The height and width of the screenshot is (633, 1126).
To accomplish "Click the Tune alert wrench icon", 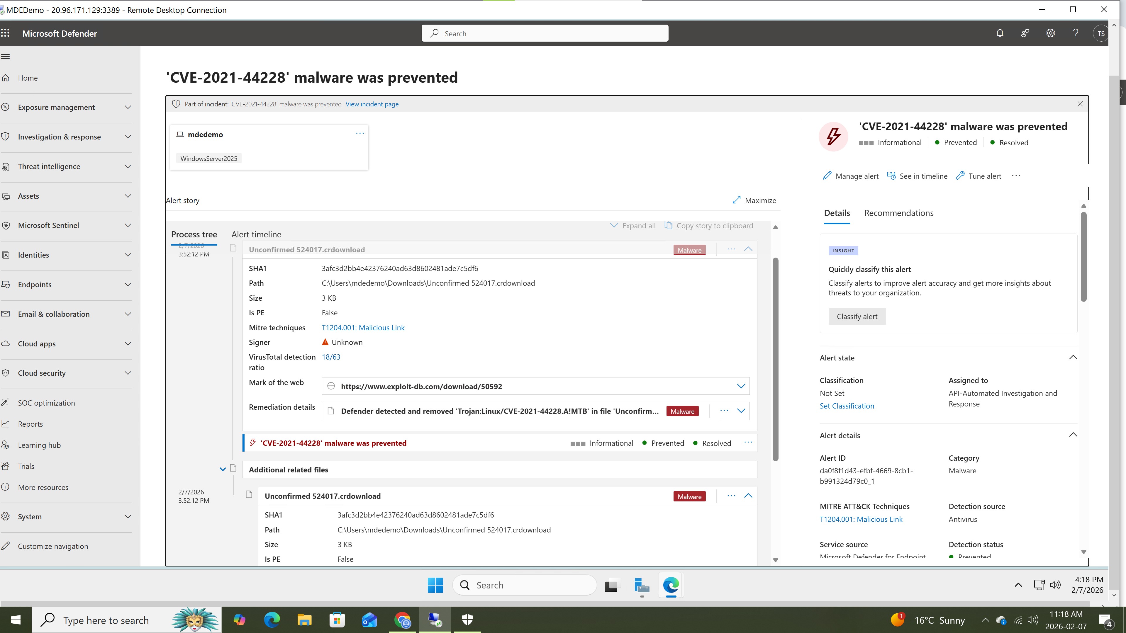I will click(x=960, y=176).
